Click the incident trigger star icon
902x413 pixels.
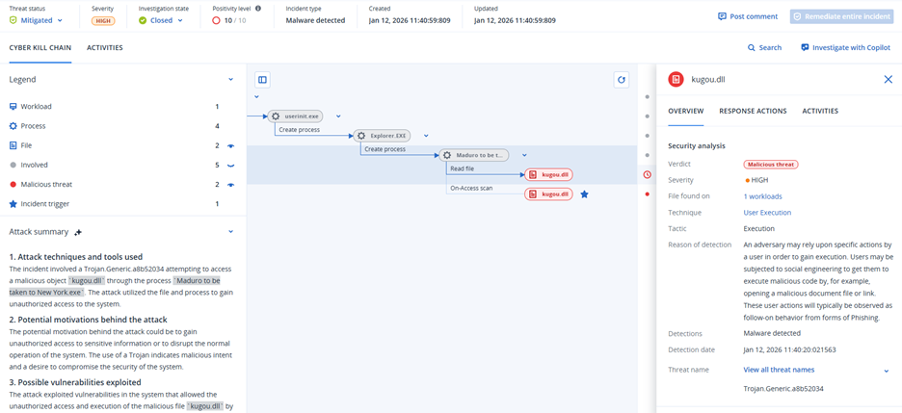[x=584, y=194]
